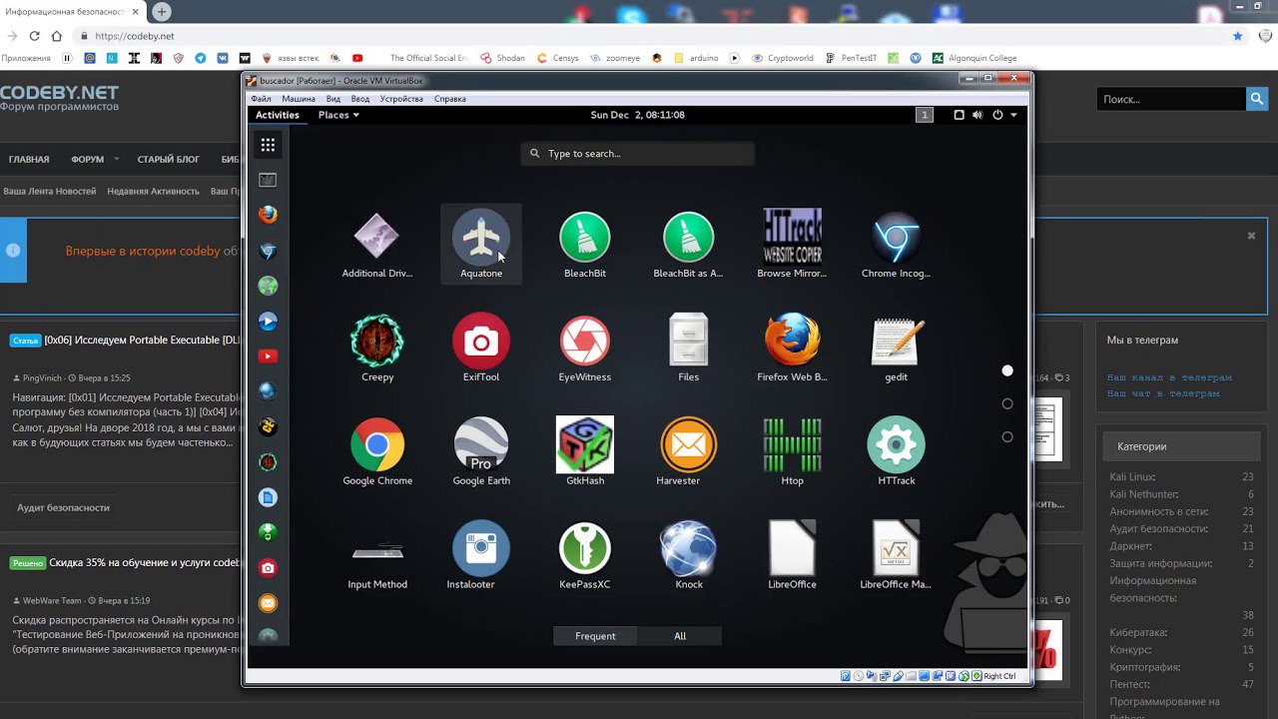Open VirtualBox Файл menu
1278x719 pixels.
tap(262, 99)
